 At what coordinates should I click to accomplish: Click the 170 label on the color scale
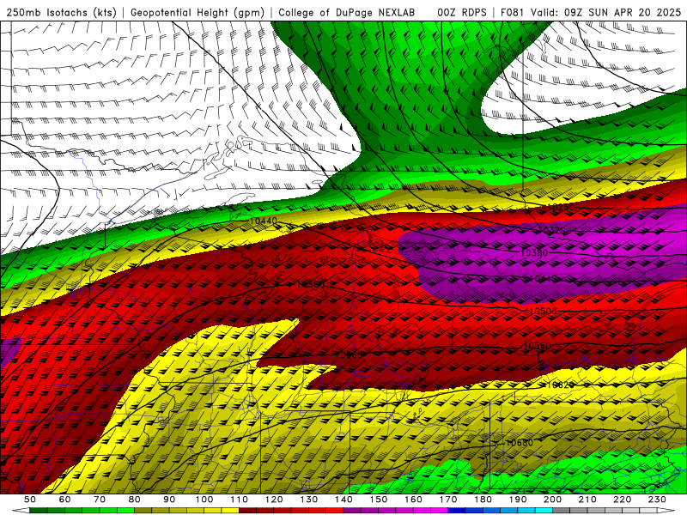point(448,500)
